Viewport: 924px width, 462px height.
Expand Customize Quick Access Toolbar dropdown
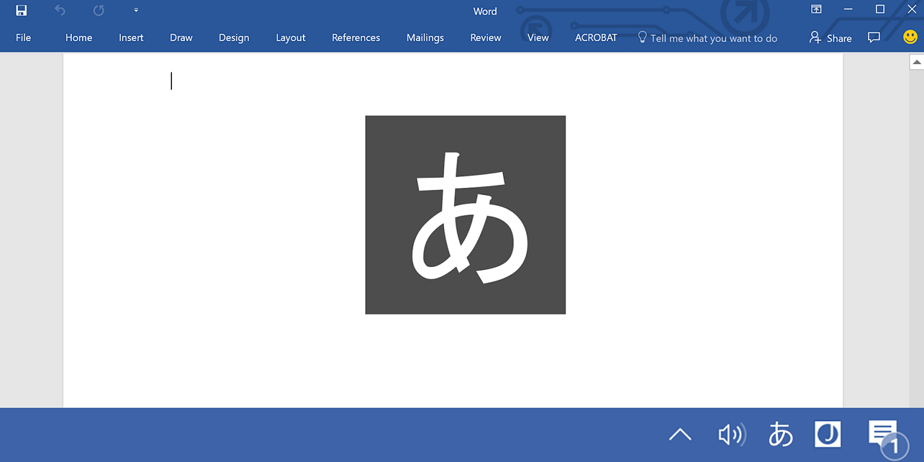(136, 10)
